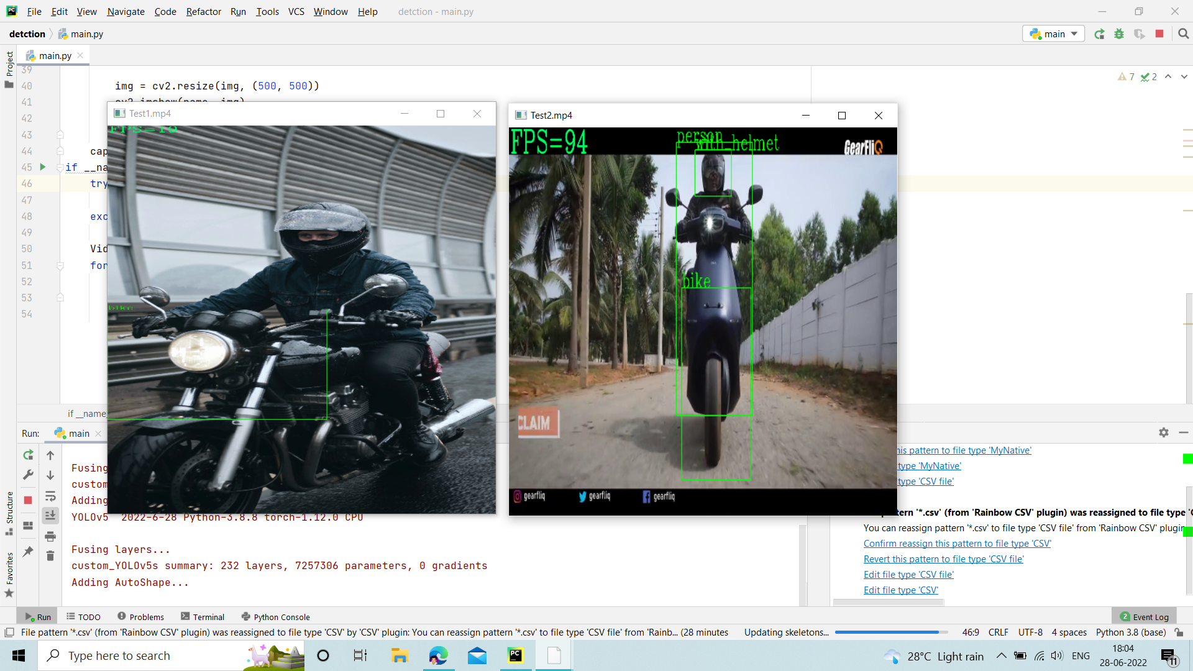Toggle scroll to end in Run console
This screenshot has width=1193, height=671.
pos(50,515)
